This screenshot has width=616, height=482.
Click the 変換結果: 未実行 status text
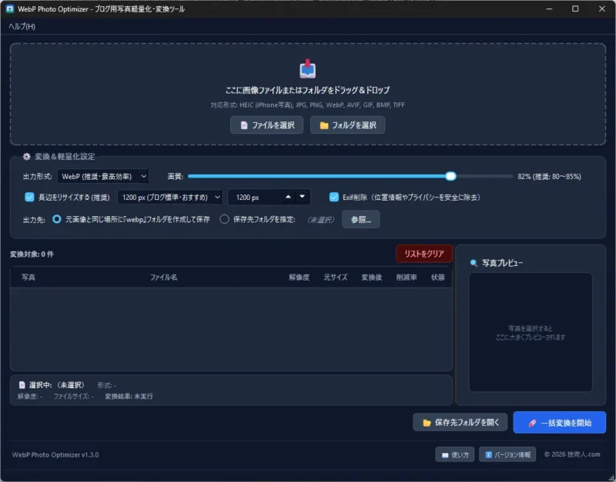point(129,397)
